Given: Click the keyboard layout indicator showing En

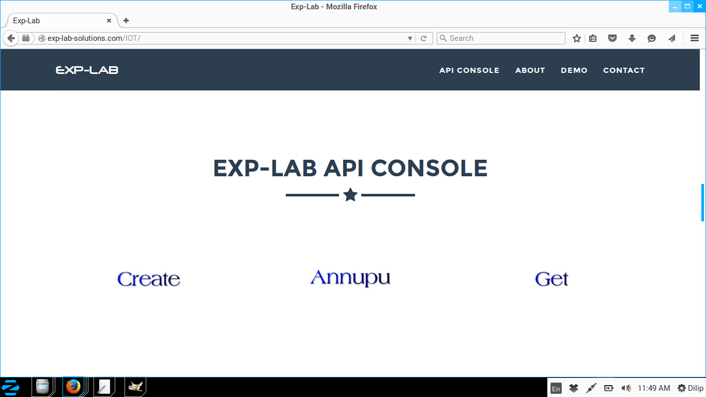Looking at the screenshot, I should (x=556, y=388).
